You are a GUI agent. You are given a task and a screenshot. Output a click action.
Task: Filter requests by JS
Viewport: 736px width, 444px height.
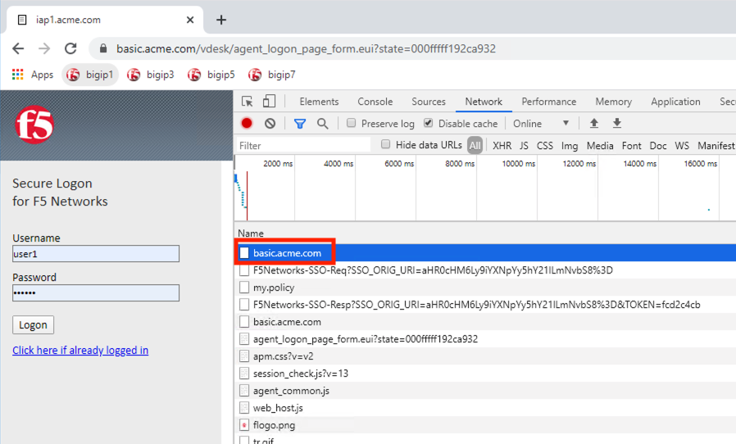click(x=524, y=146)
